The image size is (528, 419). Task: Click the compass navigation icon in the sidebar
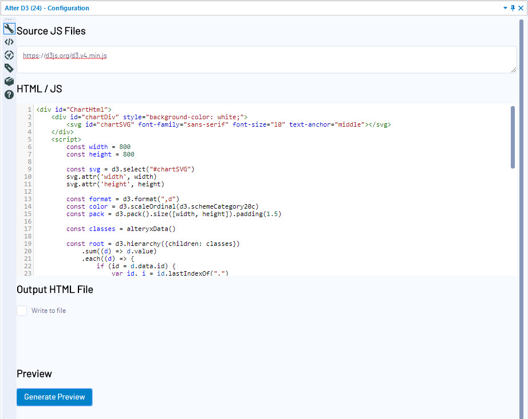tap(9, 54)
